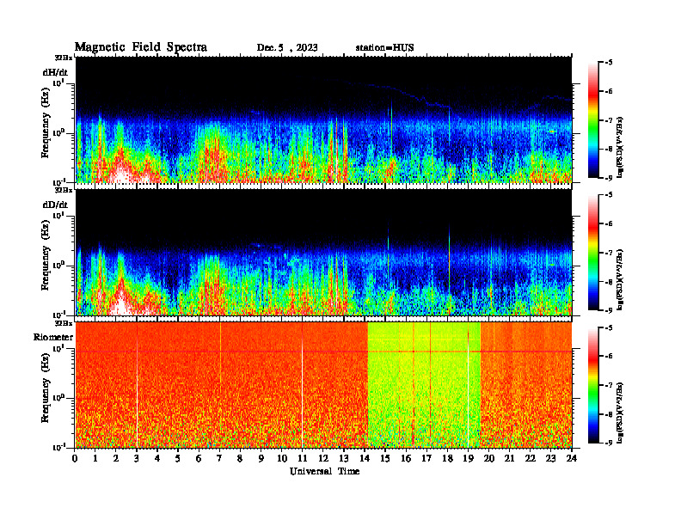Click the "13" tick on the time axis
Viewport: 681px width, 526px height.
tap(344, 458)
